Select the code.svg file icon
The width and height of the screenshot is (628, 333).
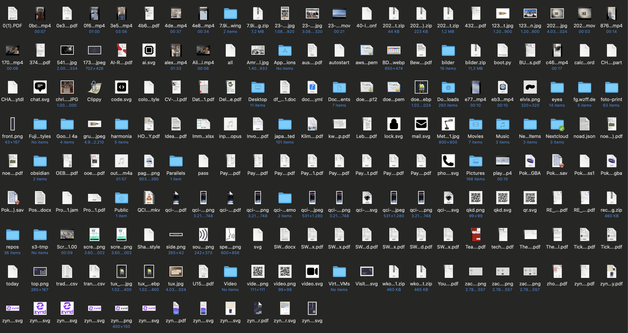[x=121, y=87]
